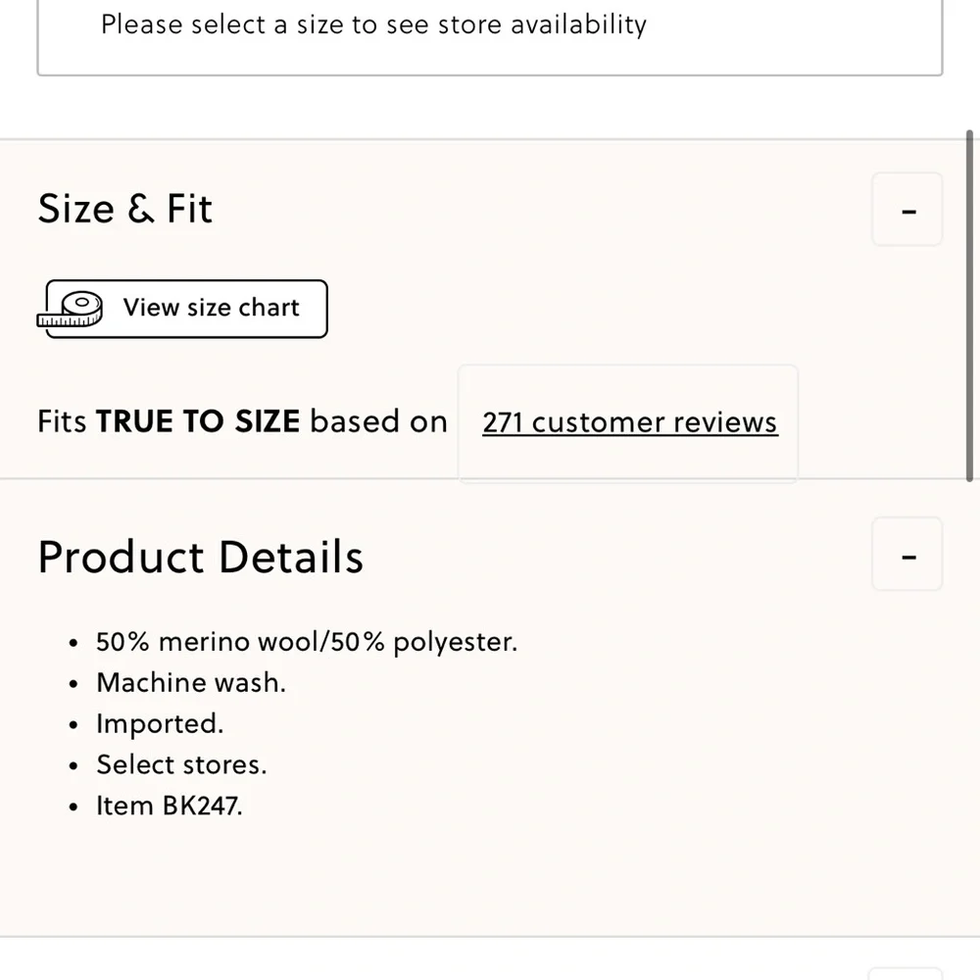Click the minus glyph beside Size & Fit
This screenshot has height=980, width=980.
tap(908, 212)
